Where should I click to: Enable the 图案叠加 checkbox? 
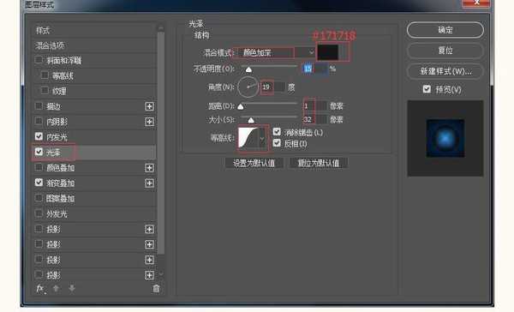pyautogui.click(x=39, y=197)
